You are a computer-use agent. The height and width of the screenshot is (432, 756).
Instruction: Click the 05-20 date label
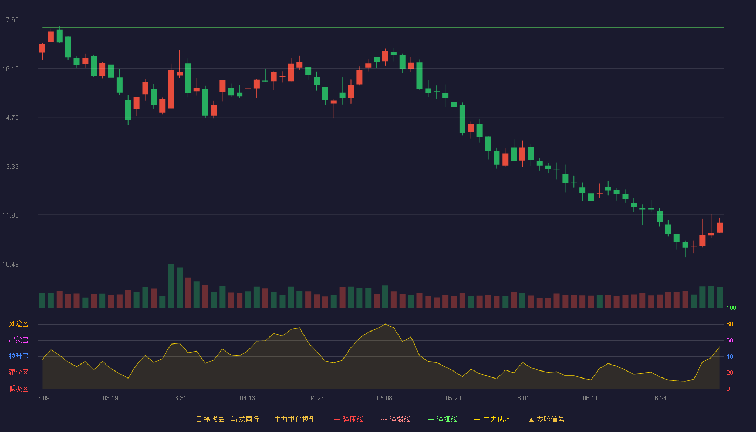pos(453,398)
